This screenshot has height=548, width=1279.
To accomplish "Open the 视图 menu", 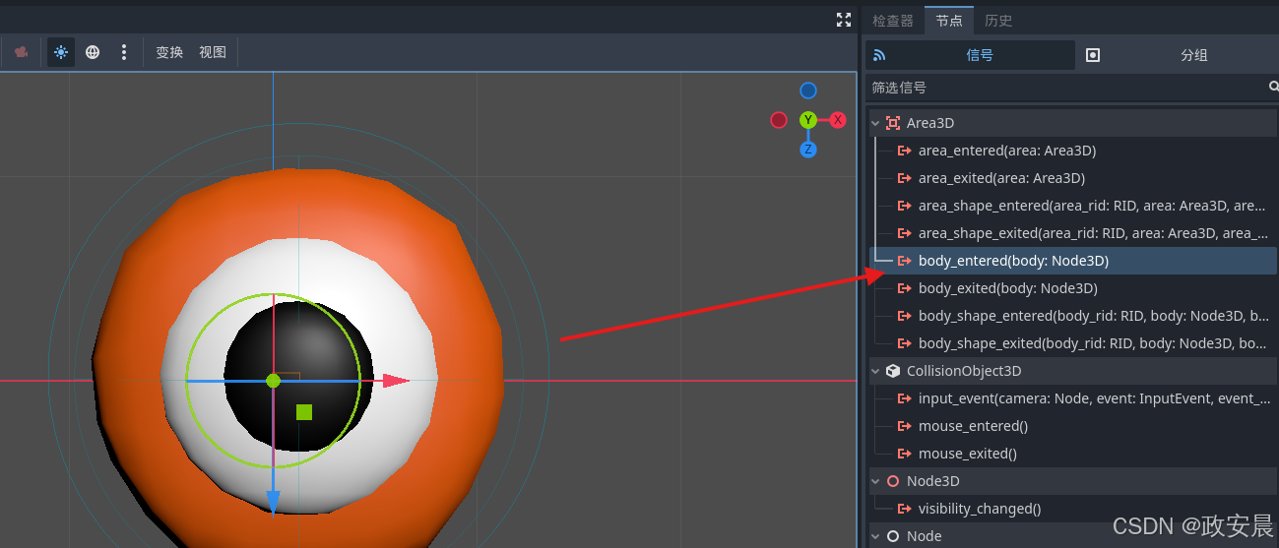I will click(213, 52).
